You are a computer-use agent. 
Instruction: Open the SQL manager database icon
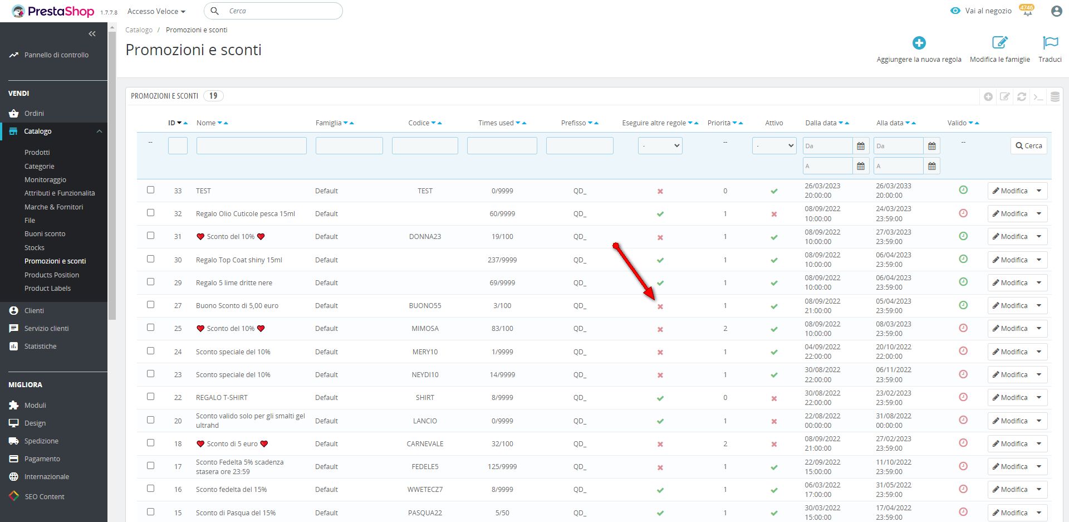[x=1055, y=96]
